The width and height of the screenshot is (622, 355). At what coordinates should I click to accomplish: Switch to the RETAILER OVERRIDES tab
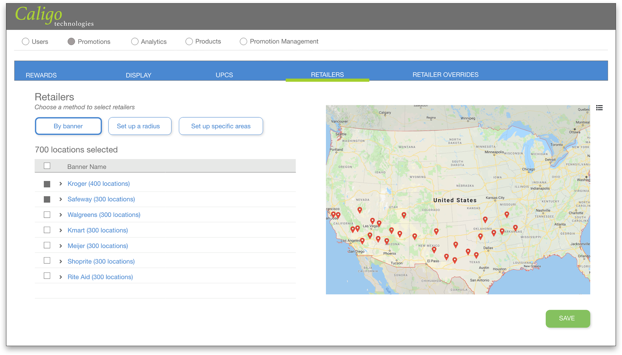coord(445,74)
